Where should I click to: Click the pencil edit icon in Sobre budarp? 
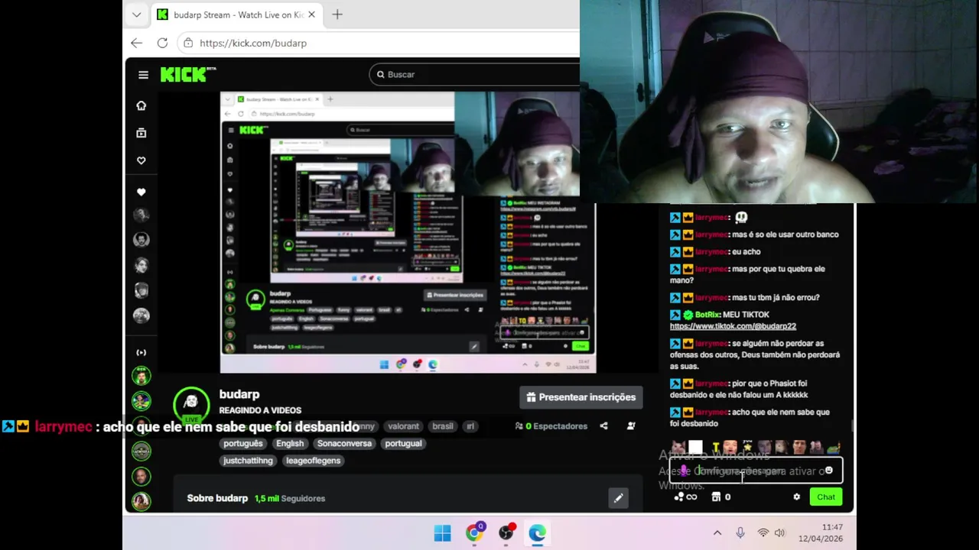619,498
